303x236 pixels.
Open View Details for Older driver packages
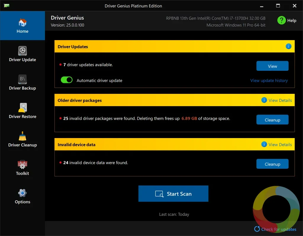[280, 100]
